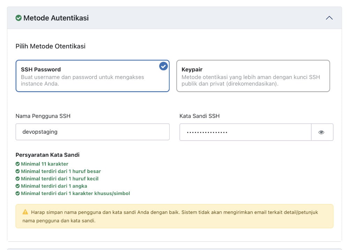Expand the partially visible section below the warning

pos(174,248)
